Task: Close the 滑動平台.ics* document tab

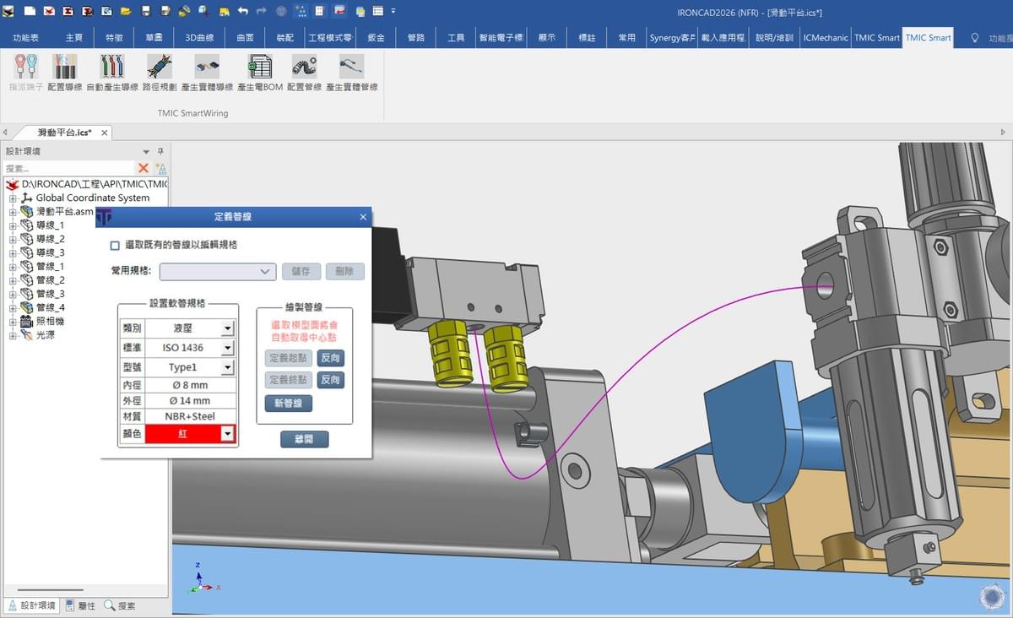Action: pos(105,133)
